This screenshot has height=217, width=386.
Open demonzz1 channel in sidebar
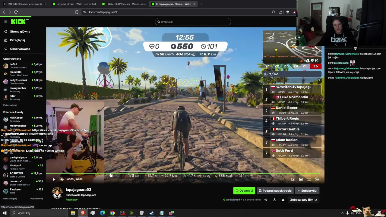click(23, 183)
